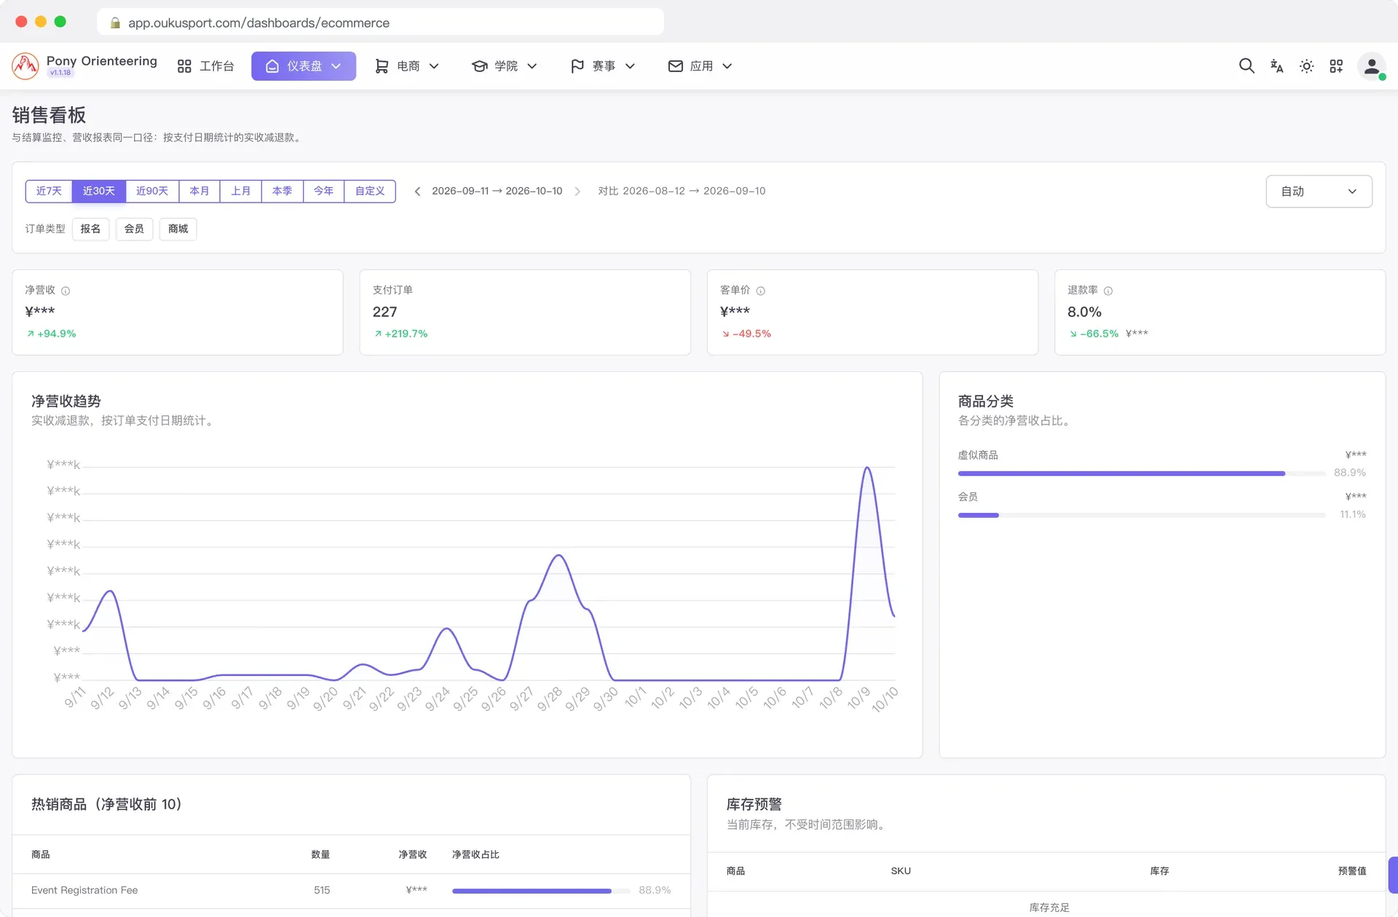This screenshot has height=917, width=1398.
Task: Click the 会员 category progress bar
Action: (1142, 515)
